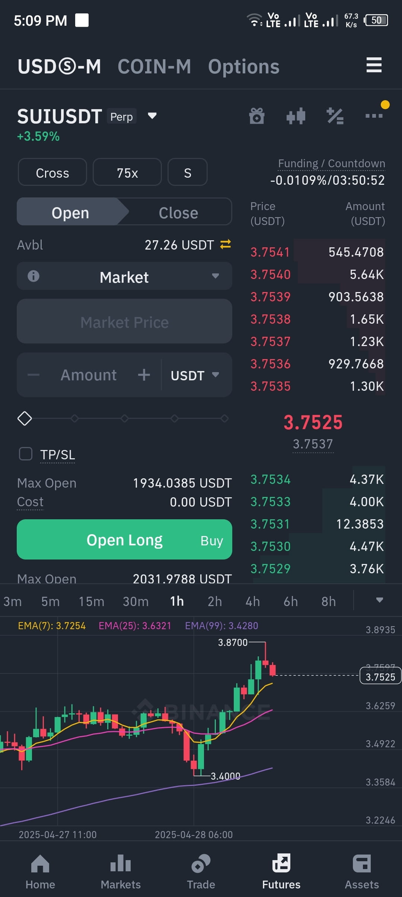The width and height of the screenshot is (402, 897).
Task: Switch to the Close position toggle
Action: click(x=178, y=213)
